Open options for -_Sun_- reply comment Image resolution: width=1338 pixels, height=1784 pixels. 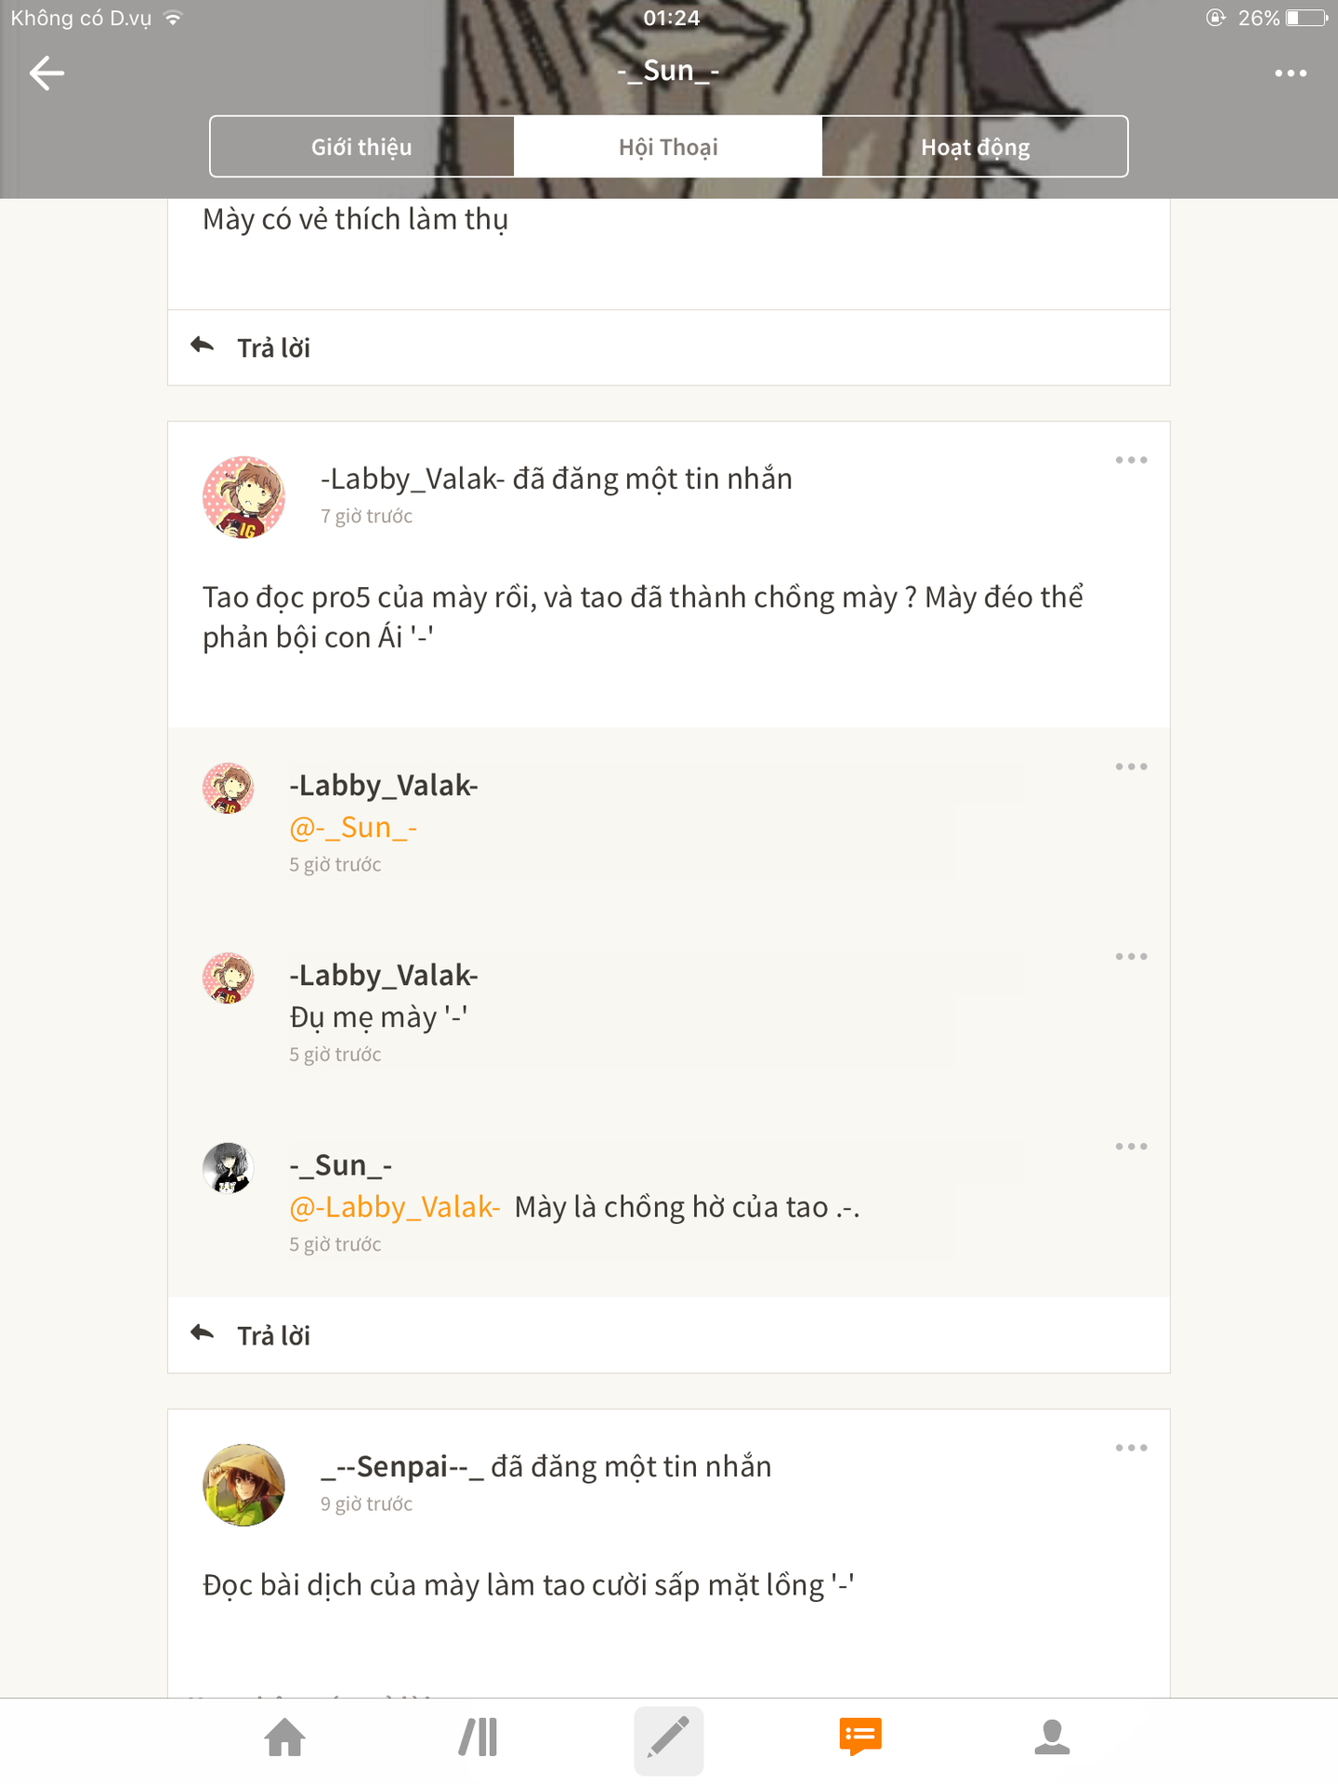point(1131,1147)
